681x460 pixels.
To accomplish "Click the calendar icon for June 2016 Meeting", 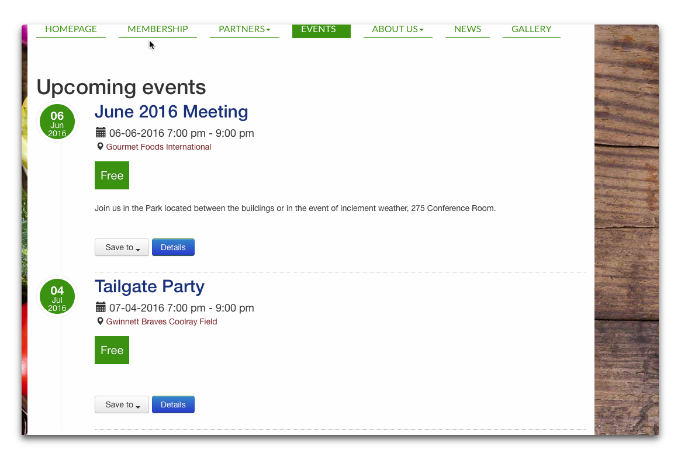I will tap(101, 133).
